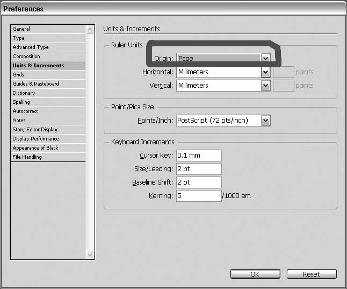Click the Vertical Millimeters combo box
This screenshot has width=347, height=289.
(x=223, y=86)
